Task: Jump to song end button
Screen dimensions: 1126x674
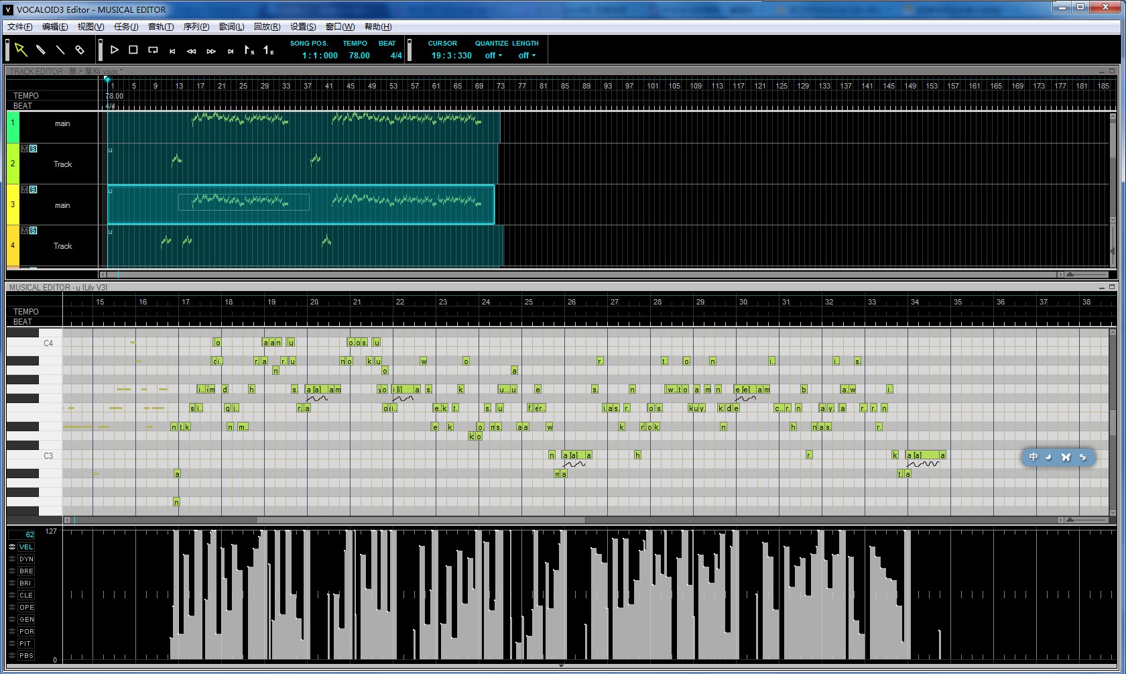Action: click(x=231, y=51)
